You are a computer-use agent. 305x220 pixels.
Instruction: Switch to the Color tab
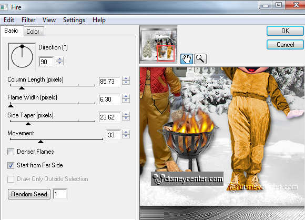[x=34, y=32]
